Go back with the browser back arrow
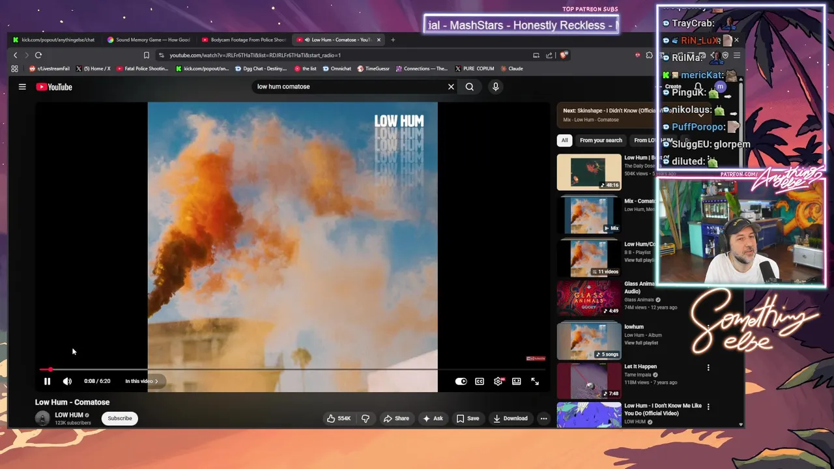The image size is (834, 469). point(16,55)
